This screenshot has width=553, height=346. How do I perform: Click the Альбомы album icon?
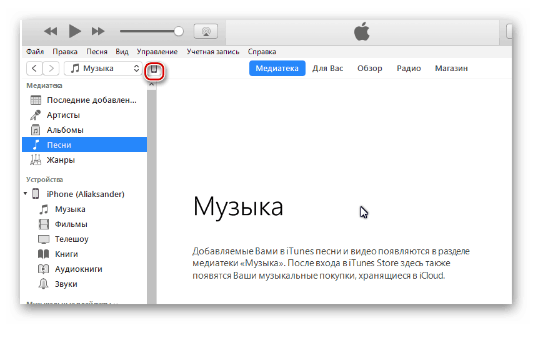(35, 130)
